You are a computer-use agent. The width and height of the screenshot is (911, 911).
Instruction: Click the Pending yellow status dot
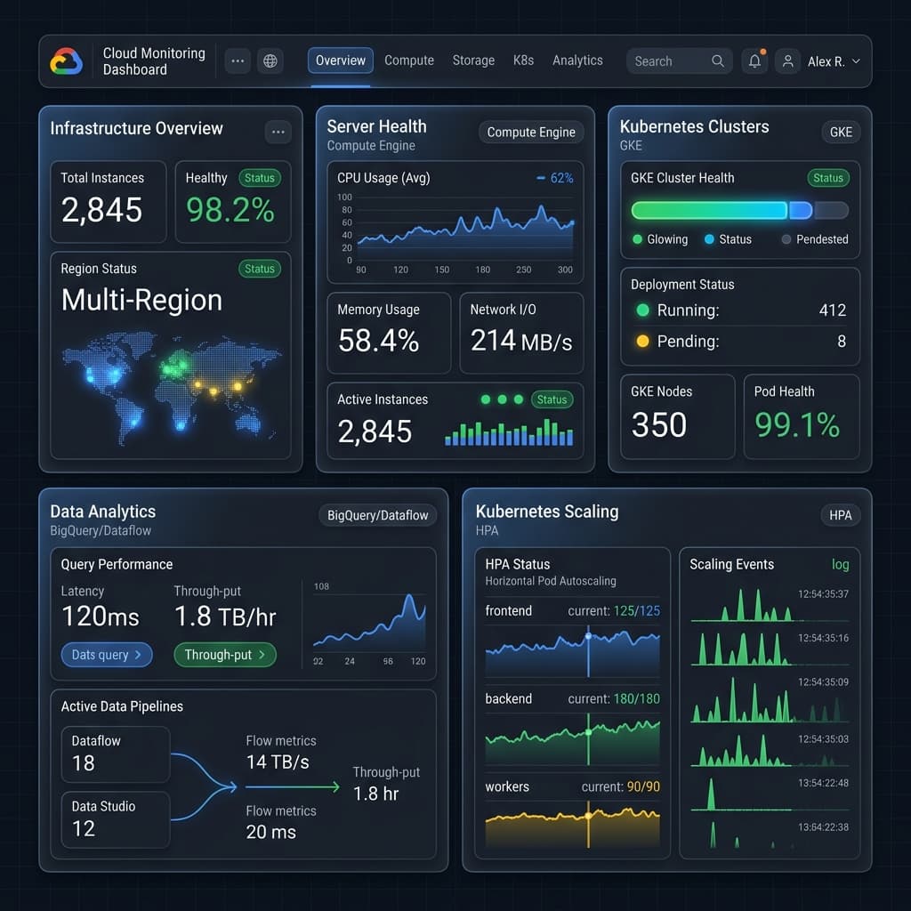click(642, 341)
